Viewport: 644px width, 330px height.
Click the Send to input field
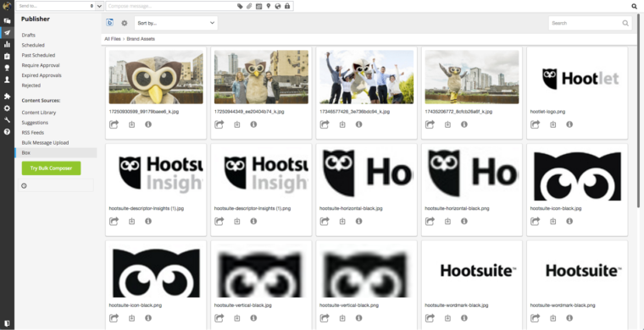point(55,6)
